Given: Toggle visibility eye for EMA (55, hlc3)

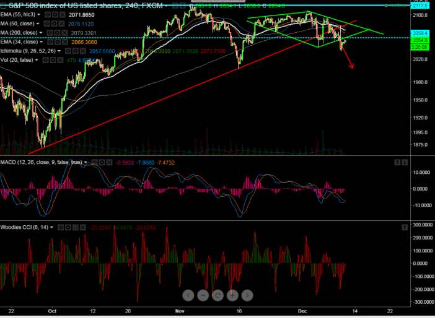Looking at the screenshot, I should [48, 14].
